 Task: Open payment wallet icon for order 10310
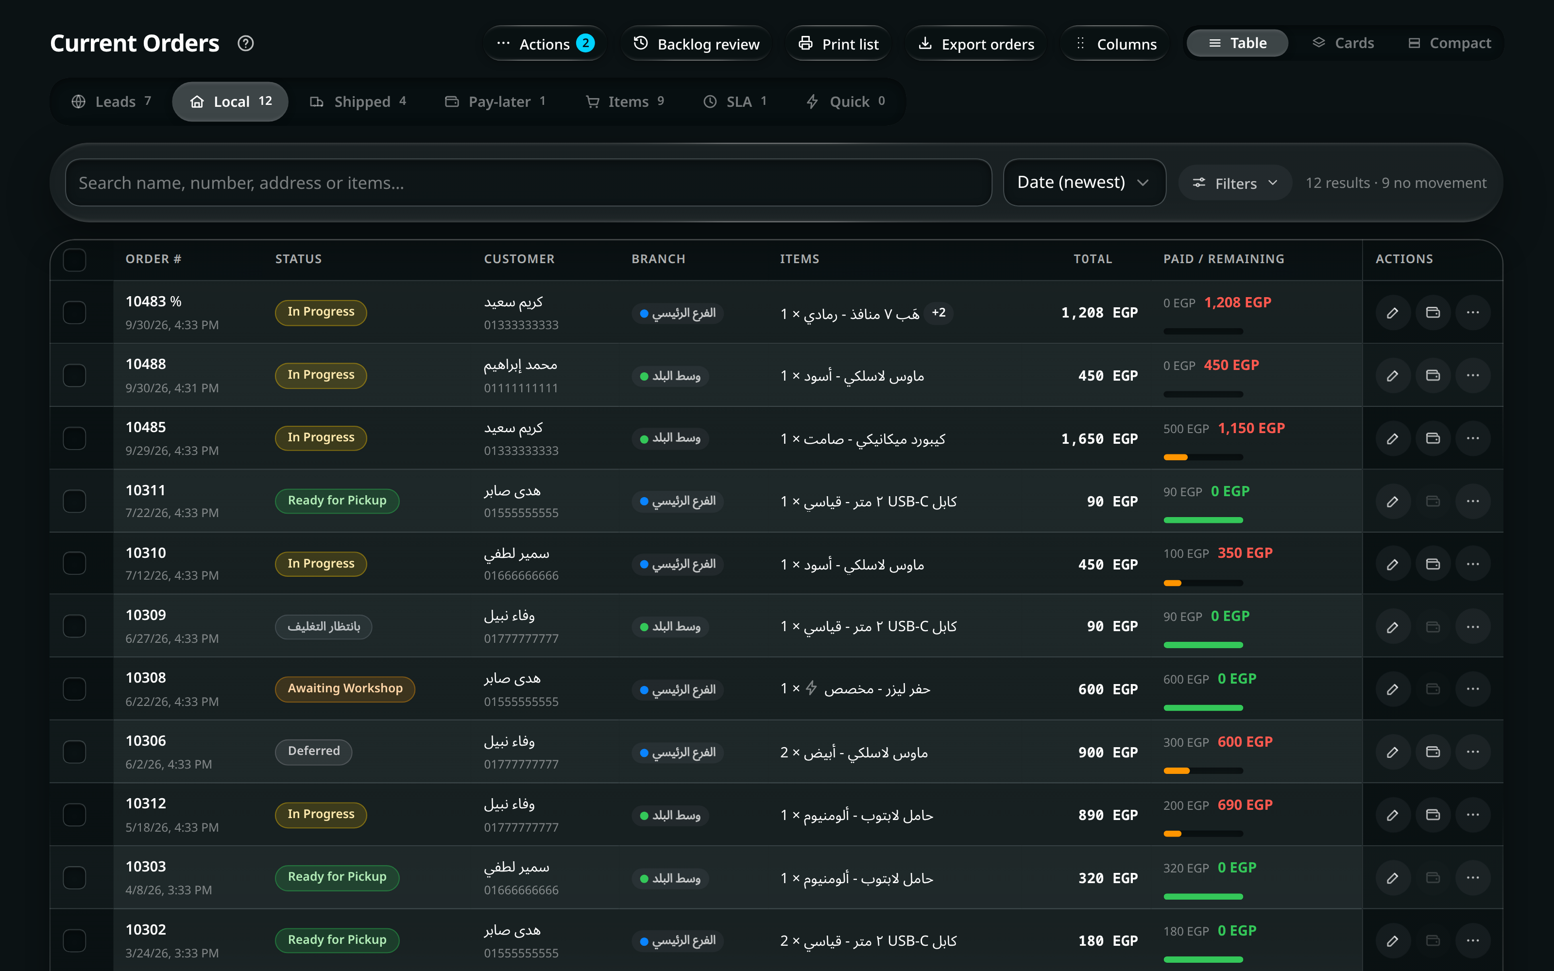click(1433, 564)
